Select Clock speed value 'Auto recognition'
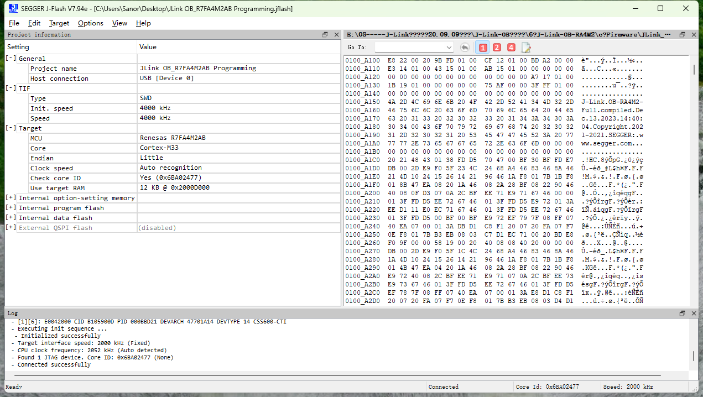The height and width of the screenshot is (397, 703). click(171, 168)
